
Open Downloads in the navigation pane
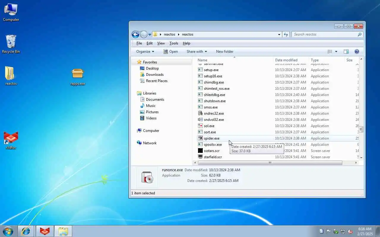tap(155, 75)
